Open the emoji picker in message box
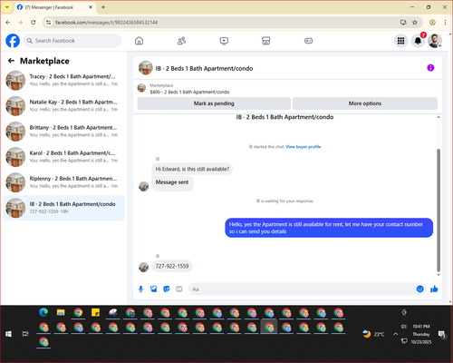 point(419,289)
